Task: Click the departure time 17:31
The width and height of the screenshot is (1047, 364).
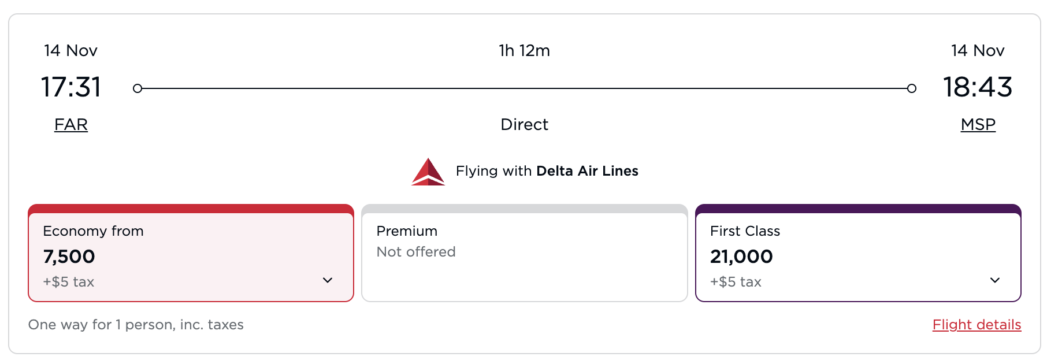Action: pyautogui.click(x=70, y=87)
